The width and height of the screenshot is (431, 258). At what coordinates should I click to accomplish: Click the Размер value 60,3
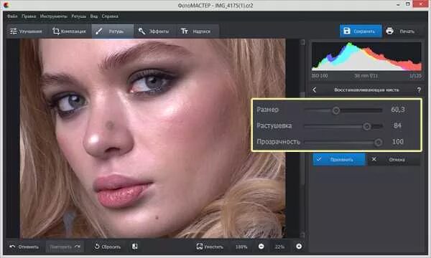click(x=398, y=110)
